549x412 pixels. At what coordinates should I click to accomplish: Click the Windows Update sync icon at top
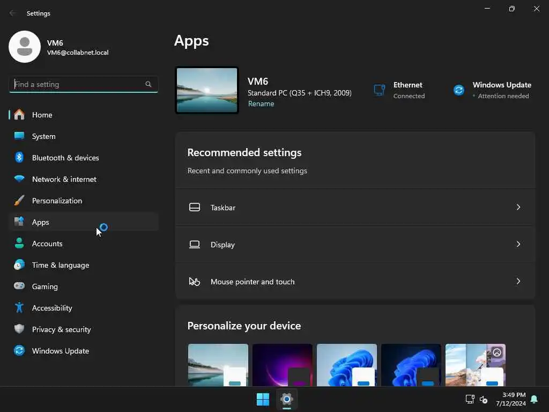[459, 90]
